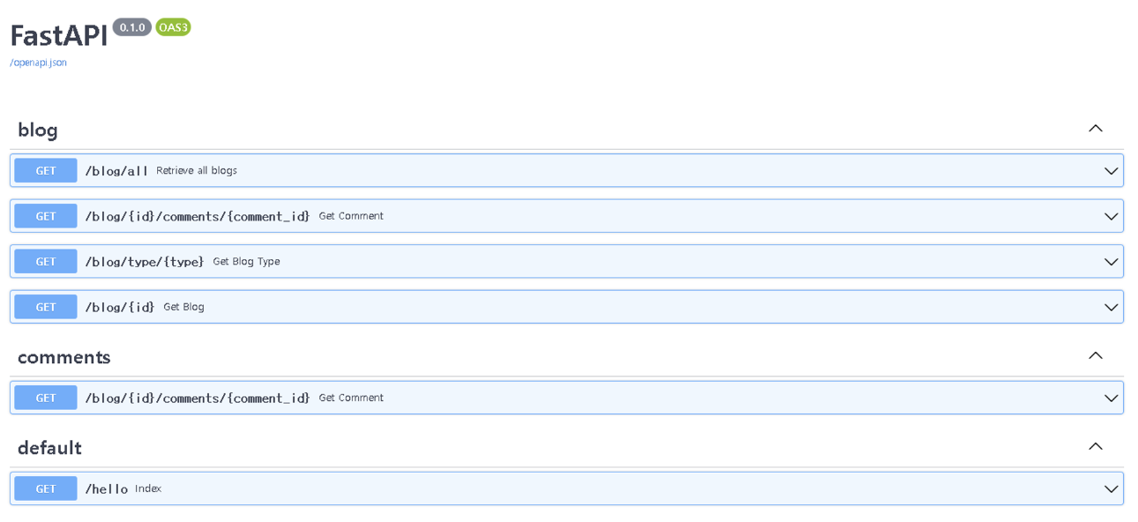Open the /openapi.json link
The height and width of the screenshot is (522, 1138).
tap(38, 63)
